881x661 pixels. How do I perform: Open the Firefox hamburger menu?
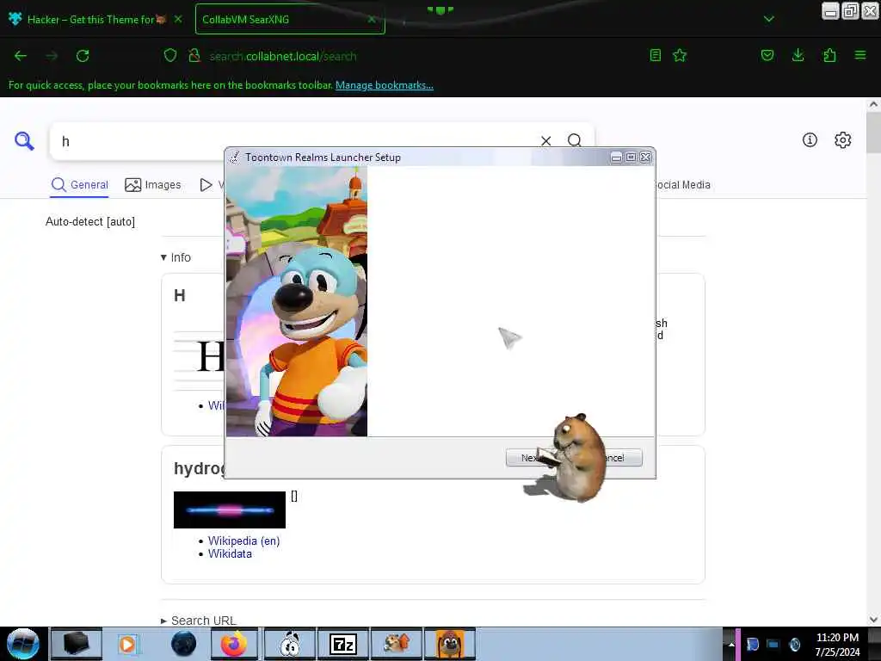click(x=860, y=55)
